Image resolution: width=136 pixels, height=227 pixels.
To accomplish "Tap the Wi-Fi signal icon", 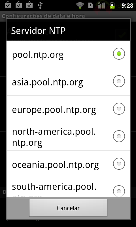I will tap(80, 5).
